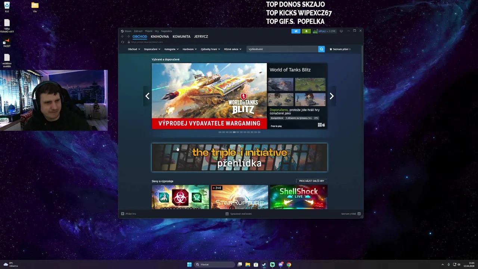The height and width of the screenshot is (269, 478).
Task: Select the OBCHOD store tab
Action: click(140, 37)
